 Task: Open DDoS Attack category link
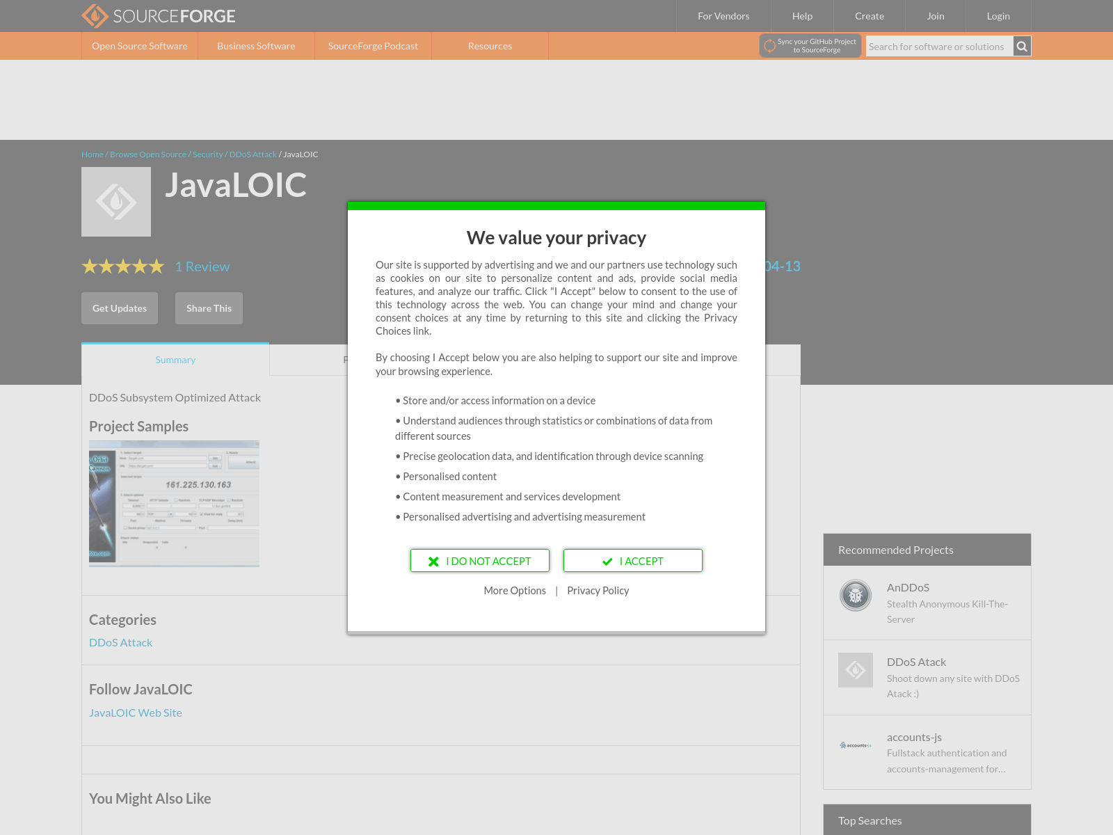pos(120,643)
